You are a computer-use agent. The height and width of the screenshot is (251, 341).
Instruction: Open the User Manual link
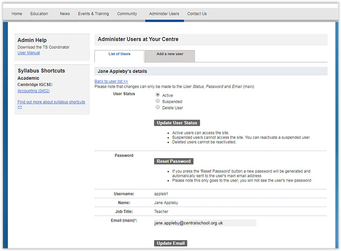28,53
